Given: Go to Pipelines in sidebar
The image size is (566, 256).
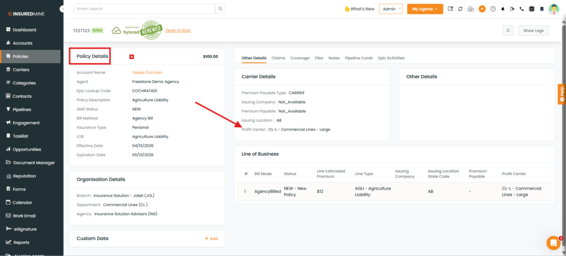Looking at the screenshot, I should click(22, 109).
